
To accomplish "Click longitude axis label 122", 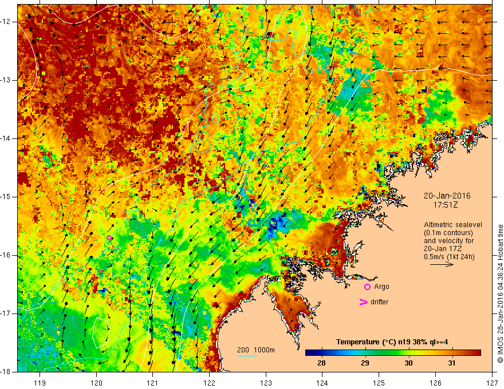I will tap(209, 383).
